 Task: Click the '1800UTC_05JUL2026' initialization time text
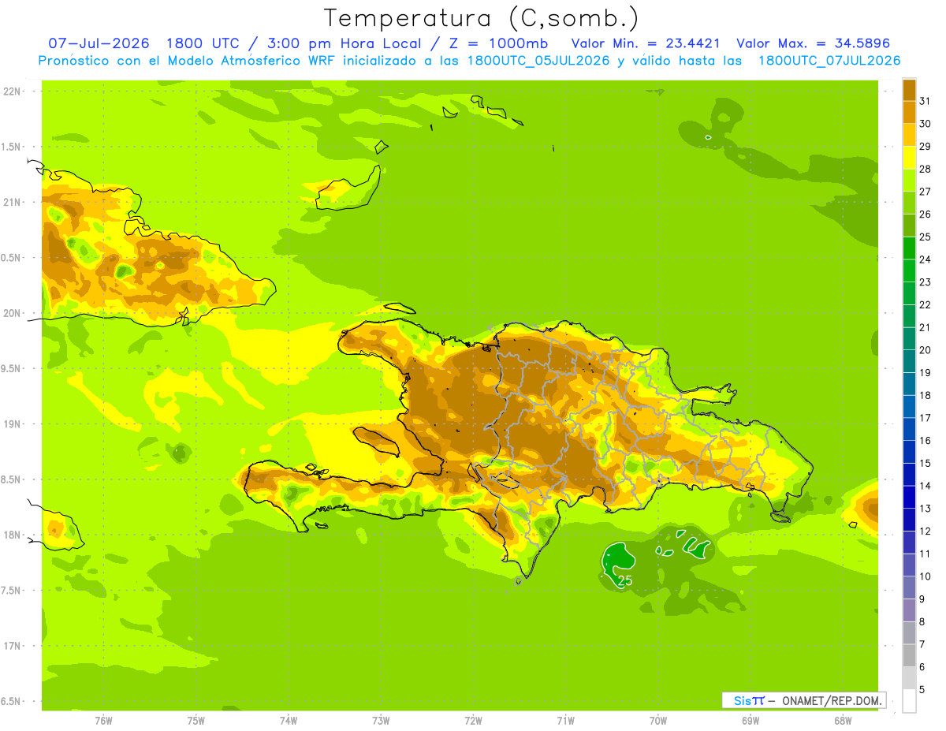coord(538,61)
